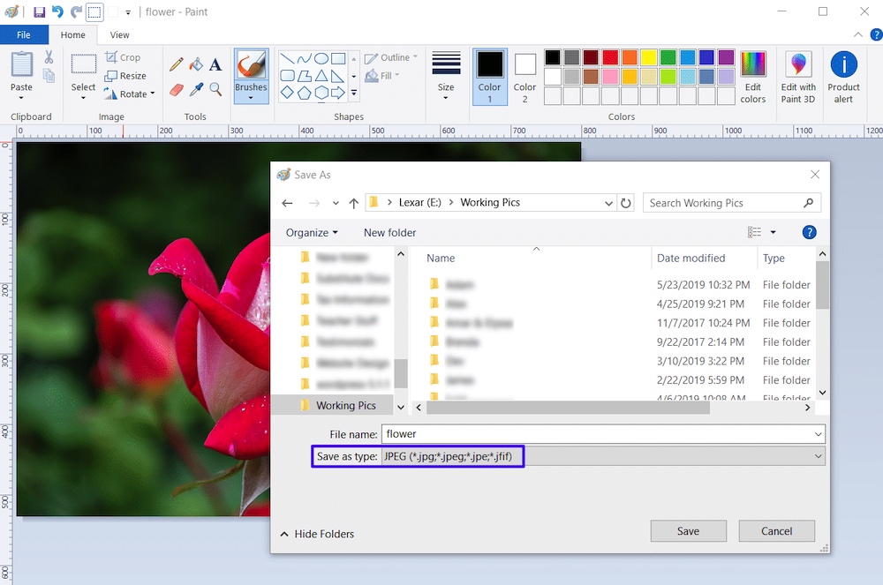Click the Copy icon in Clipboard group

49,75
